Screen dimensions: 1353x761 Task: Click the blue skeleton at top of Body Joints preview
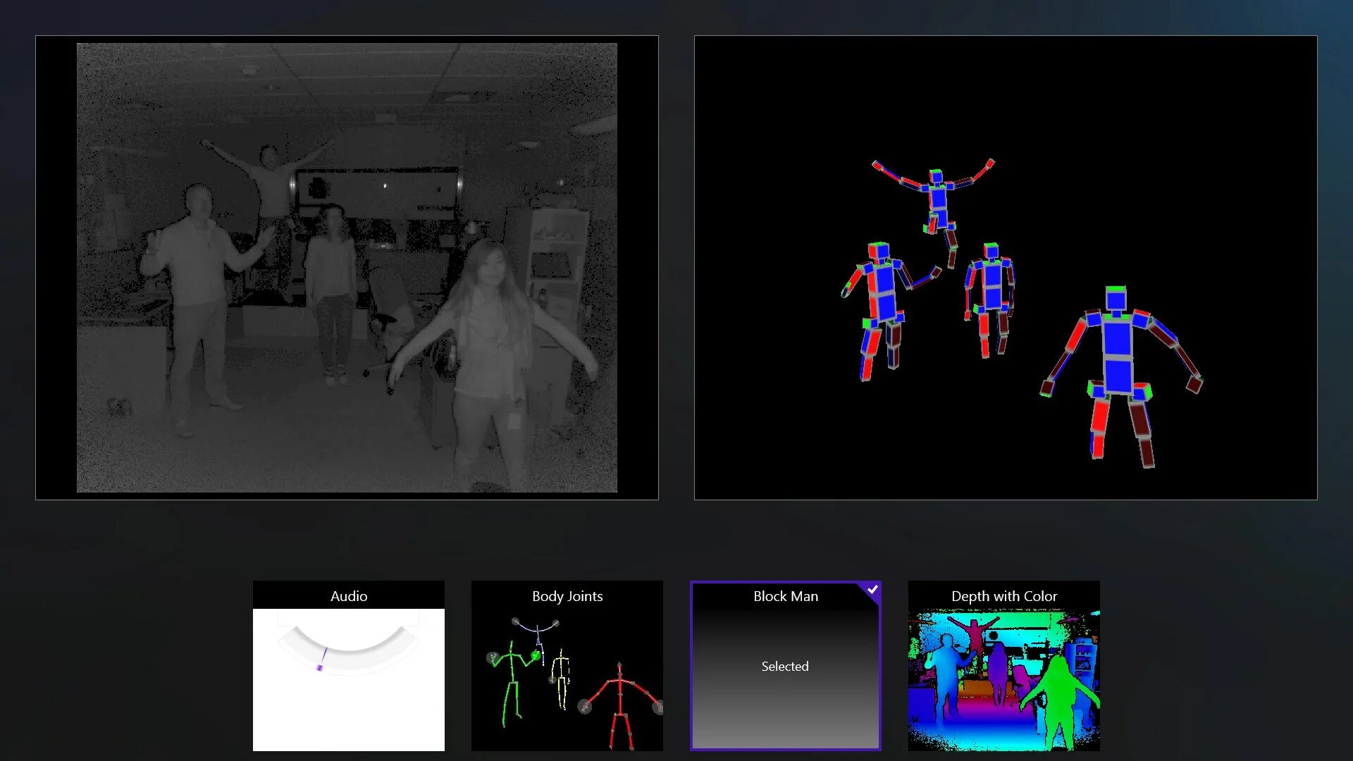[x=538, y=631]
